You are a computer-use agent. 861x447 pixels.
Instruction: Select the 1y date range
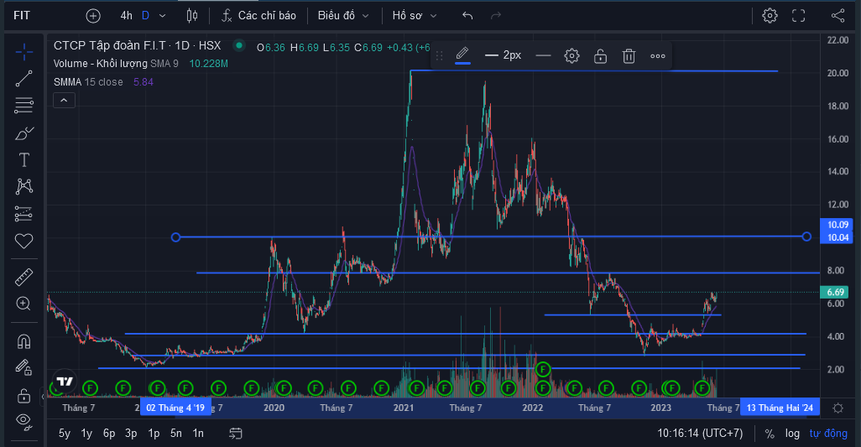pos(86,434)
